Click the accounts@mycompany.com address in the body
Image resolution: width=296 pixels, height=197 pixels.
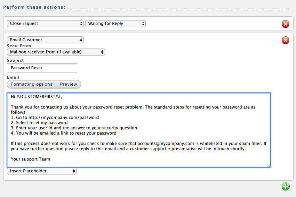click(x=166, y=144)
